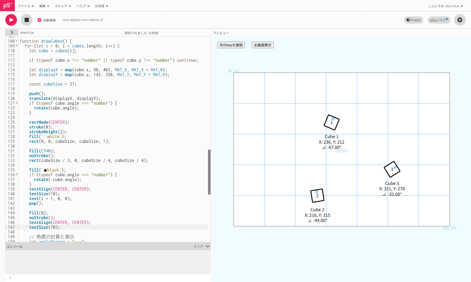Click the "Cube 3" label in preview
The image size is (471, 282).
392,183
